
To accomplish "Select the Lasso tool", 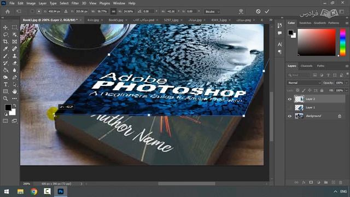I will pyautogui.click(x=5, y=34).
